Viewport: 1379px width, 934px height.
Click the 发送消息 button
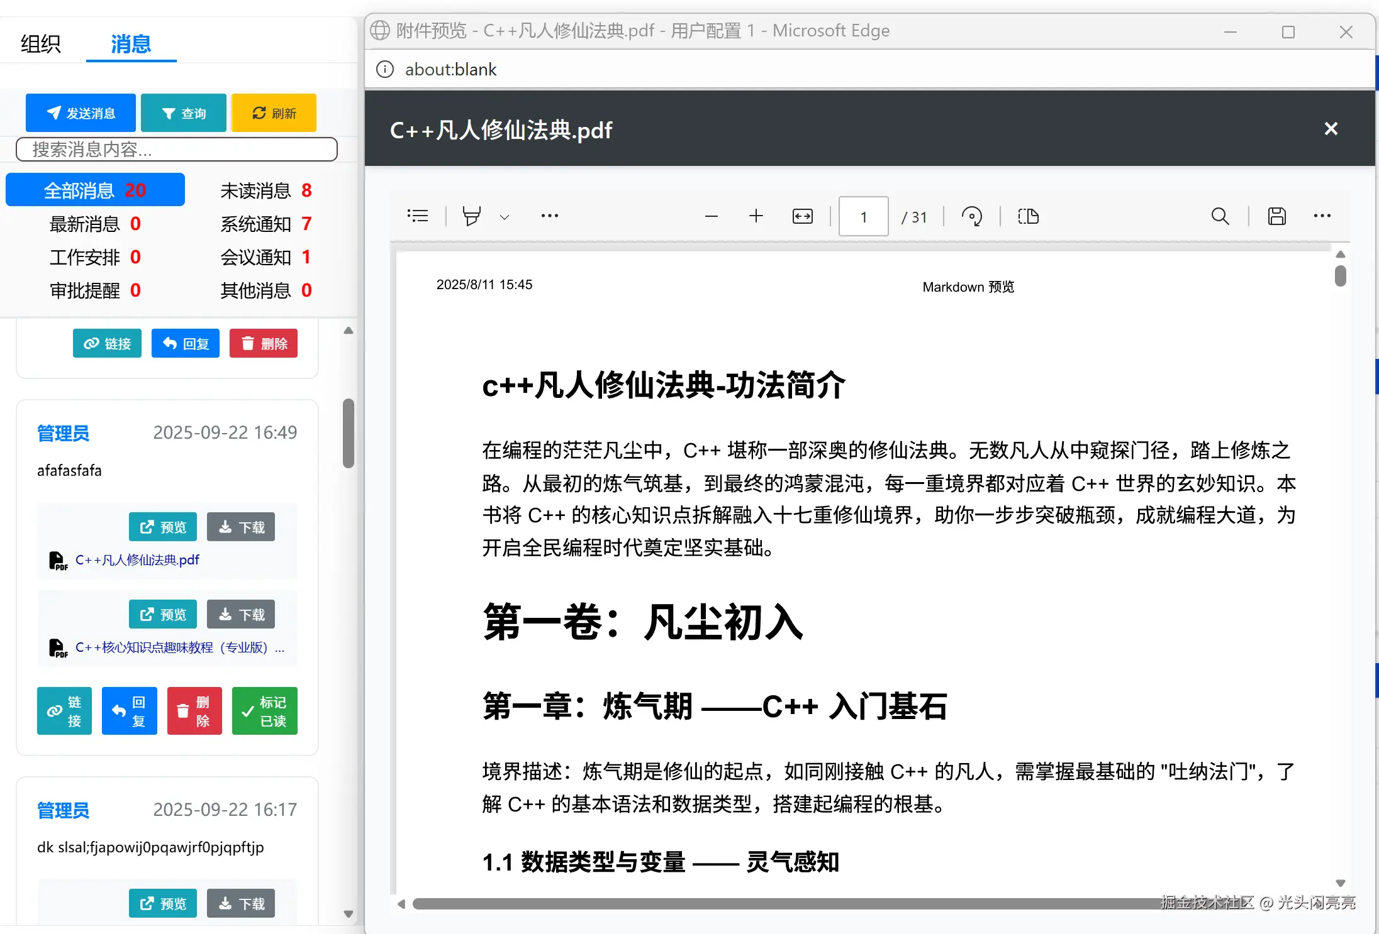coord(81,113)
